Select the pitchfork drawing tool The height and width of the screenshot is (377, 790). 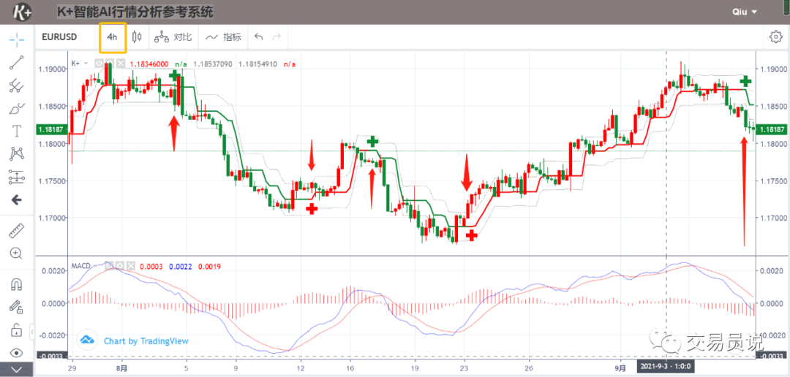click(x=17, y=85)
